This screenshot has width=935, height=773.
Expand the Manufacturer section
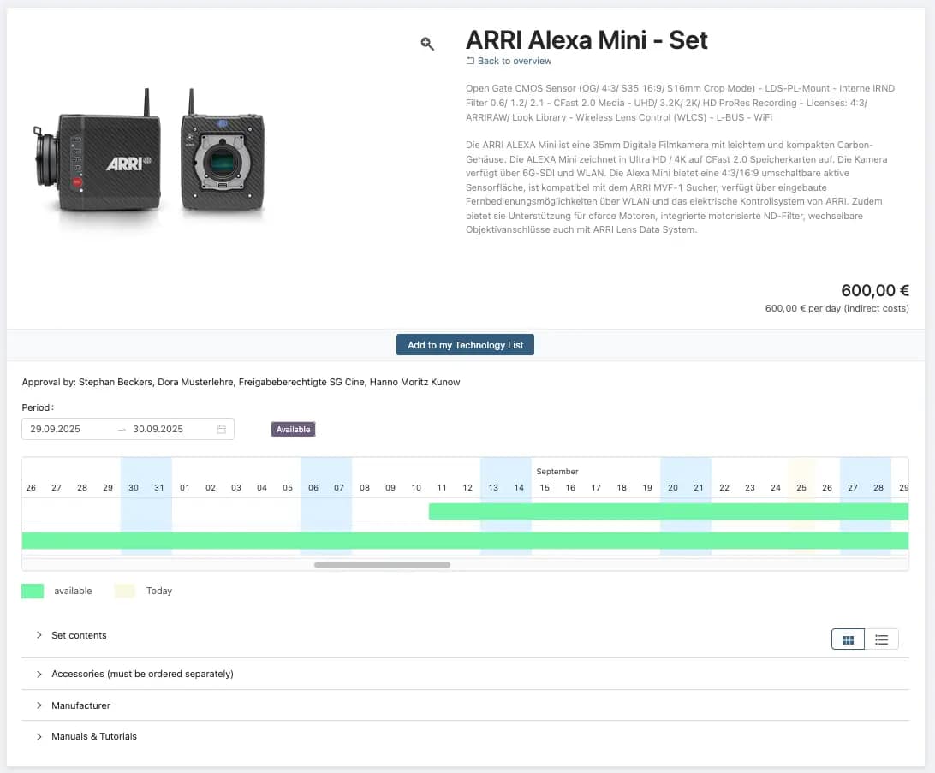(x=80, y=705)
